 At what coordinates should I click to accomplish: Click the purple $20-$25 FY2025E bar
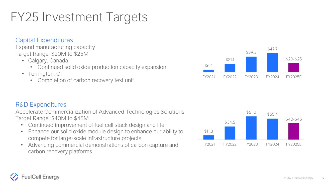pos(294,68)
